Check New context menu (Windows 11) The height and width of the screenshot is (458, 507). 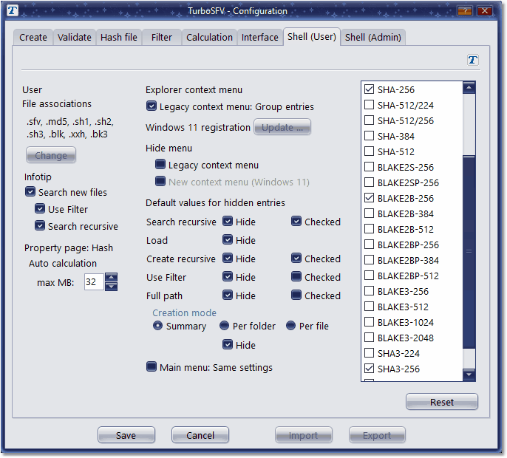(160, 181)
